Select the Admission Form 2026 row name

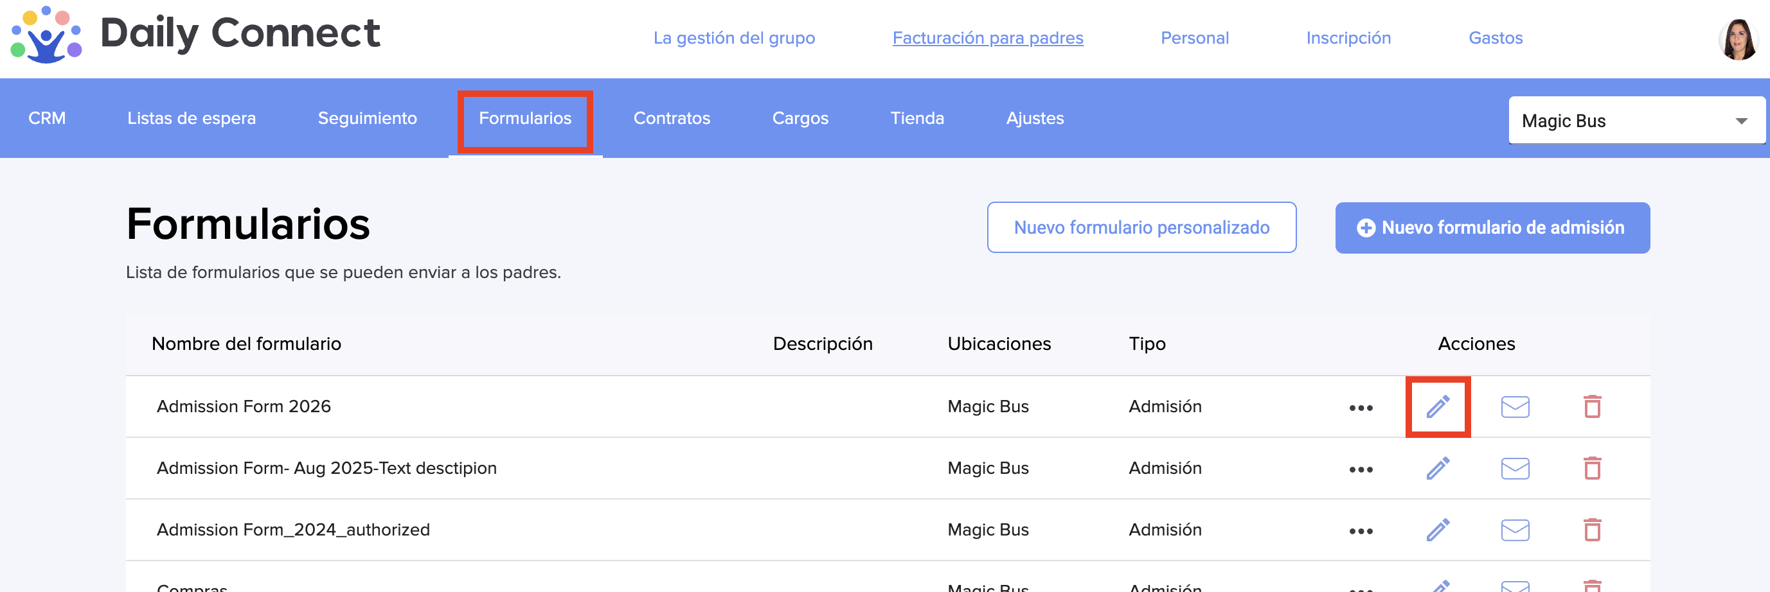tap(243, 406)
